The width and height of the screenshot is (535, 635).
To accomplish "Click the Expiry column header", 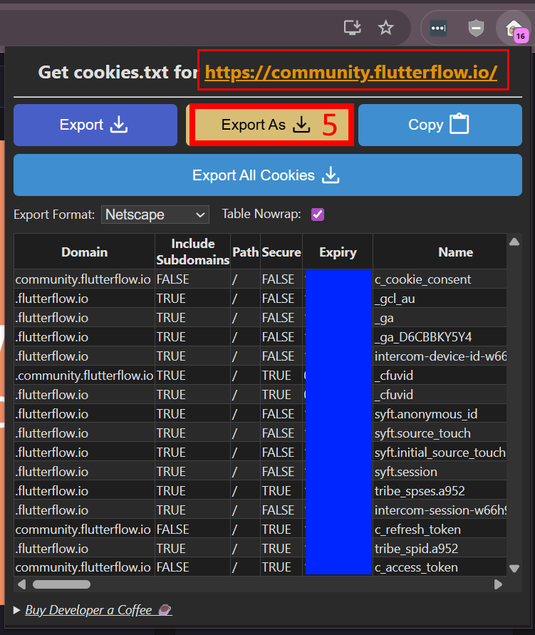I will [338, 252].
